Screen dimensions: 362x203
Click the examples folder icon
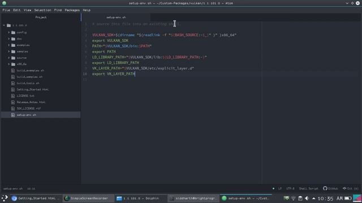(14, 45)
